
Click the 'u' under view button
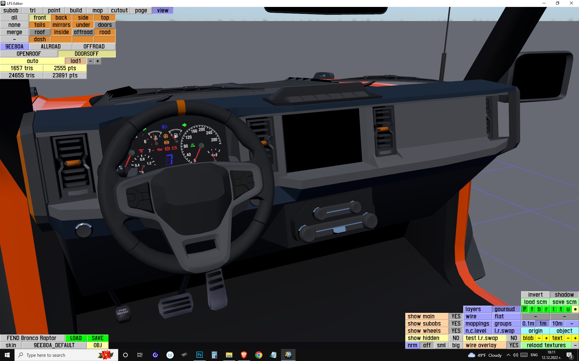568,309
